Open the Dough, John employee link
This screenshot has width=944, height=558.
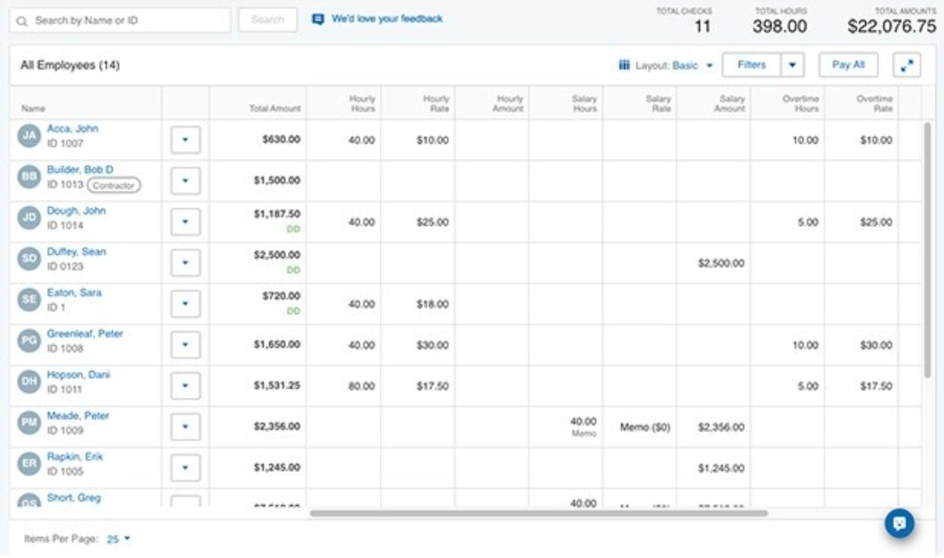pos(76,210)
